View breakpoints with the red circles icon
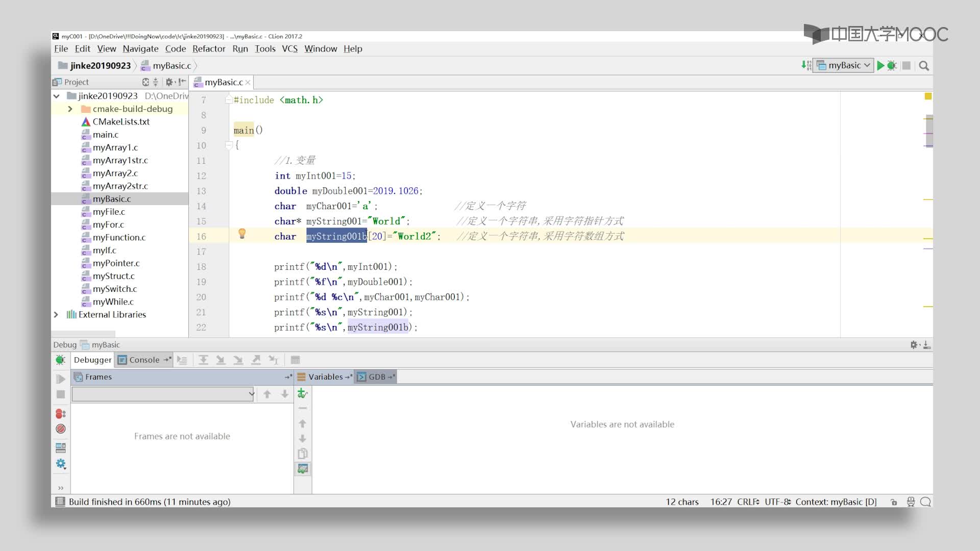Viewport: 980px width, 551px height. pos(61,414)
